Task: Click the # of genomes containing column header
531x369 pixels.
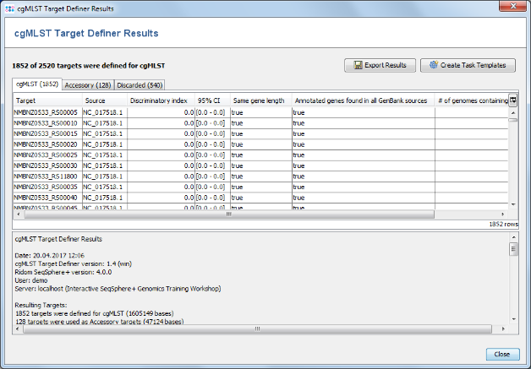Action: pos(472,100)
